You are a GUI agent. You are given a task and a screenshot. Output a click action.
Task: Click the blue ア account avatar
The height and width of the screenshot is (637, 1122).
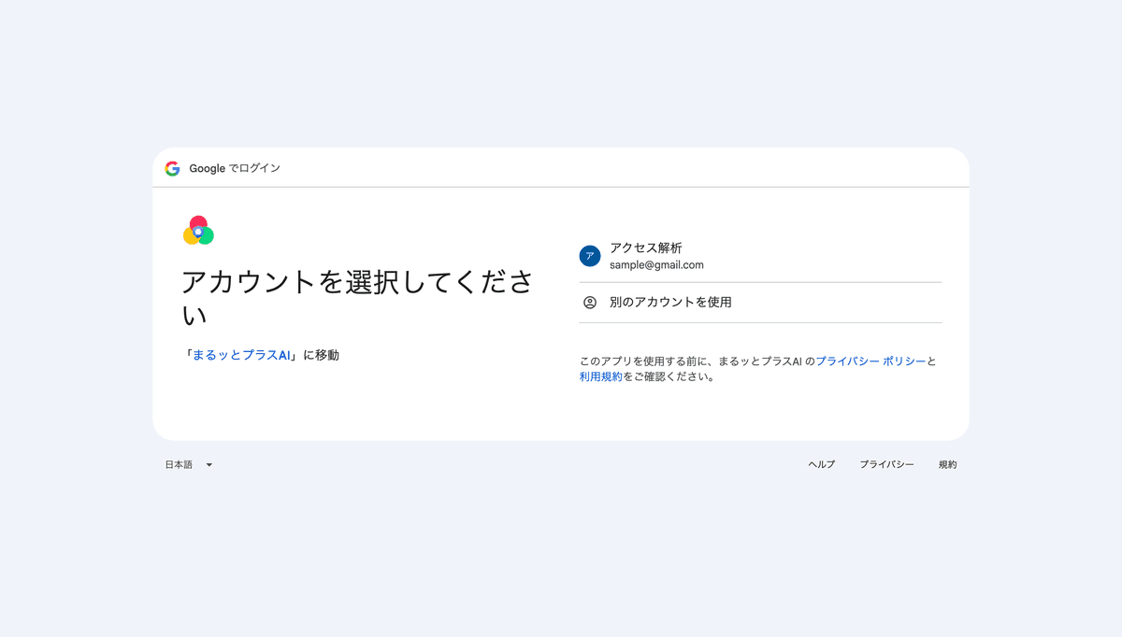590,256
